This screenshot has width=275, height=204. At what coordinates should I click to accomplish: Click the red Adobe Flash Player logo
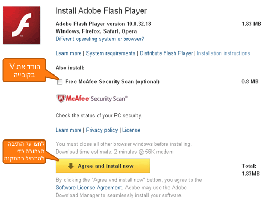pyautogui.click(x=22, y=25)
